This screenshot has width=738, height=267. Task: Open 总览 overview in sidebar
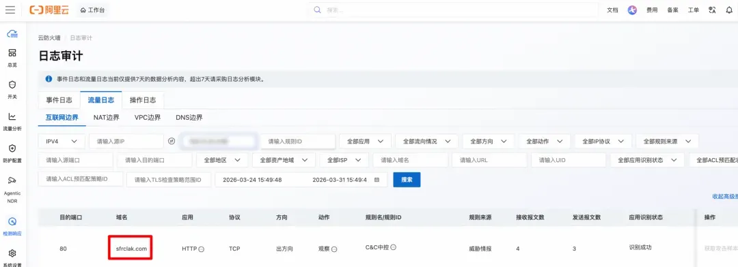tap(13, 58)
